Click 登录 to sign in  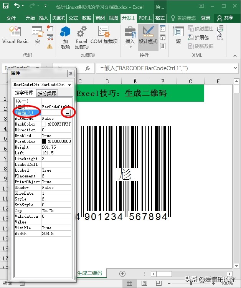(205, 18)
